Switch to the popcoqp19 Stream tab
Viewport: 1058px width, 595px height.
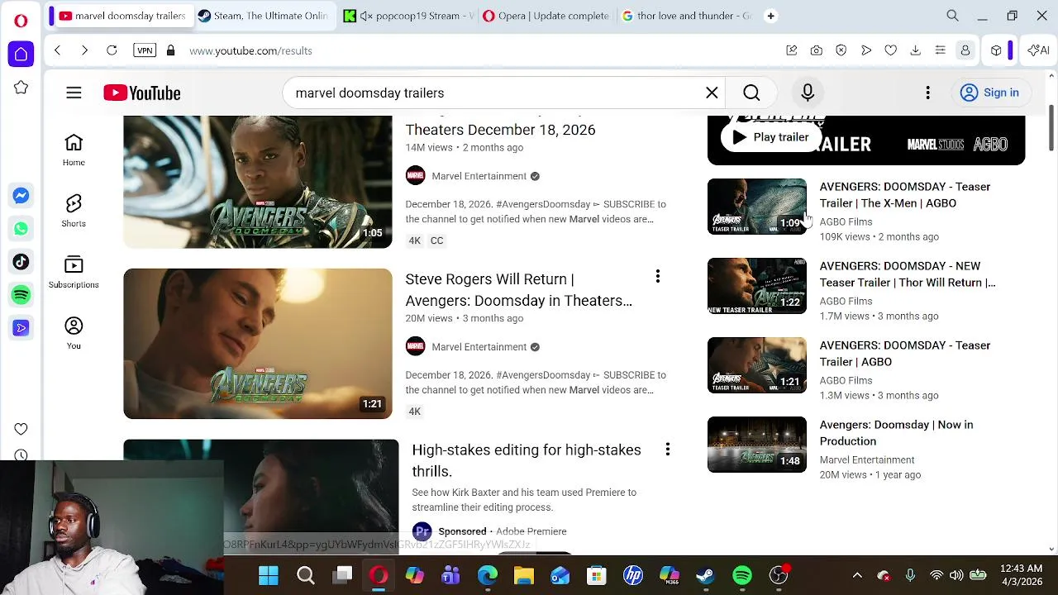(x=408, y=16)
